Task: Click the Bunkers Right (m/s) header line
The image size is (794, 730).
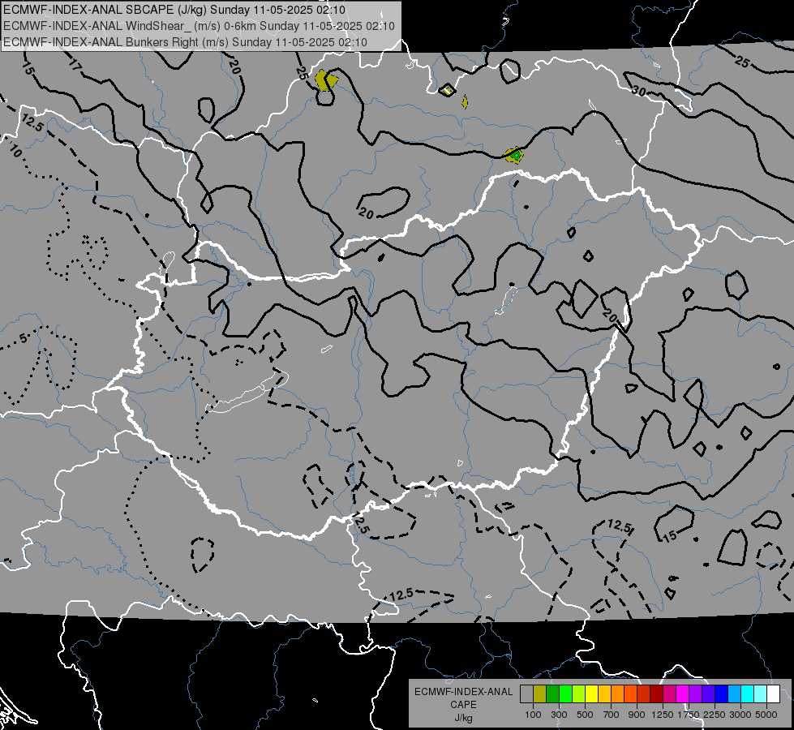Action: (185, 42)
